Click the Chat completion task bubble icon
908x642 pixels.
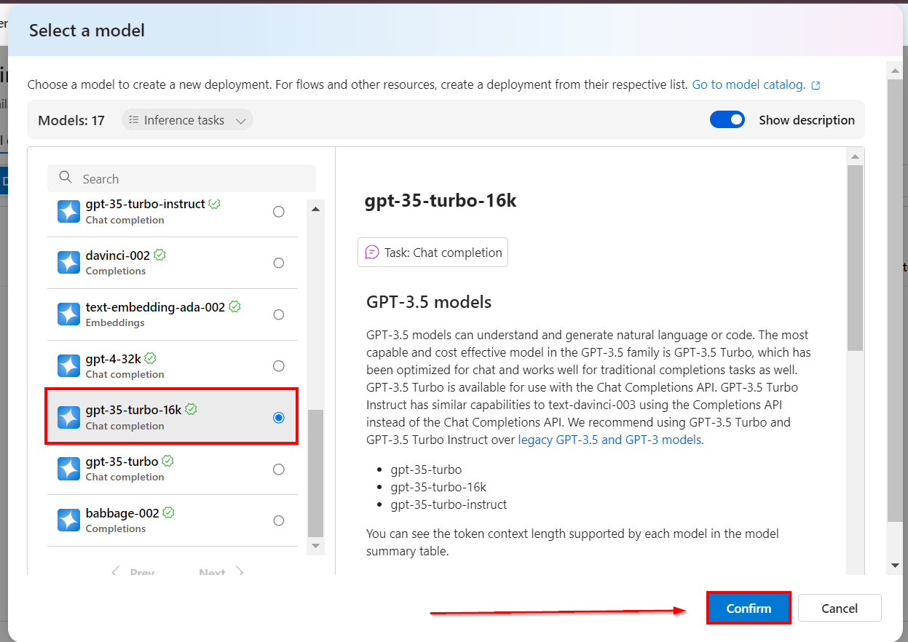pyautogui.click(x=372, y=253)
